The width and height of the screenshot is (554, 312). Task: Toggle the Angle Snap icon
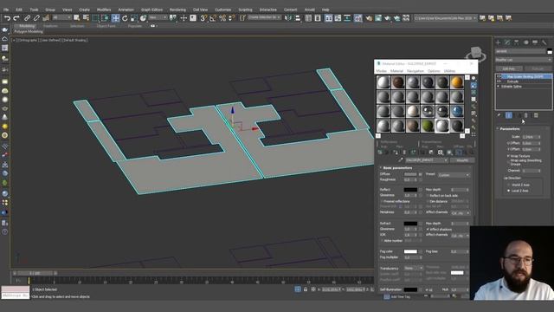click(x=213, y=18)
